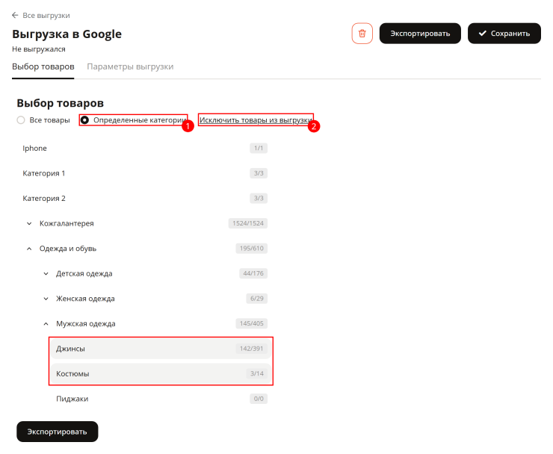553x454 pixels.
Task: Collapse the 'Мужская одежда' chevron
Action: tap(46, 323)
